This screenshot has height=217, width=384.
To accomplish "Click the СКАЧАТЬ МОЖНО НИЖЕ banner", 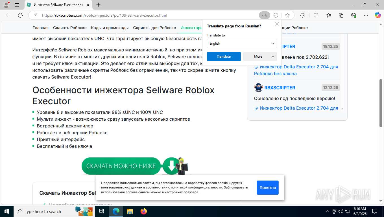I will coord(135,166).
